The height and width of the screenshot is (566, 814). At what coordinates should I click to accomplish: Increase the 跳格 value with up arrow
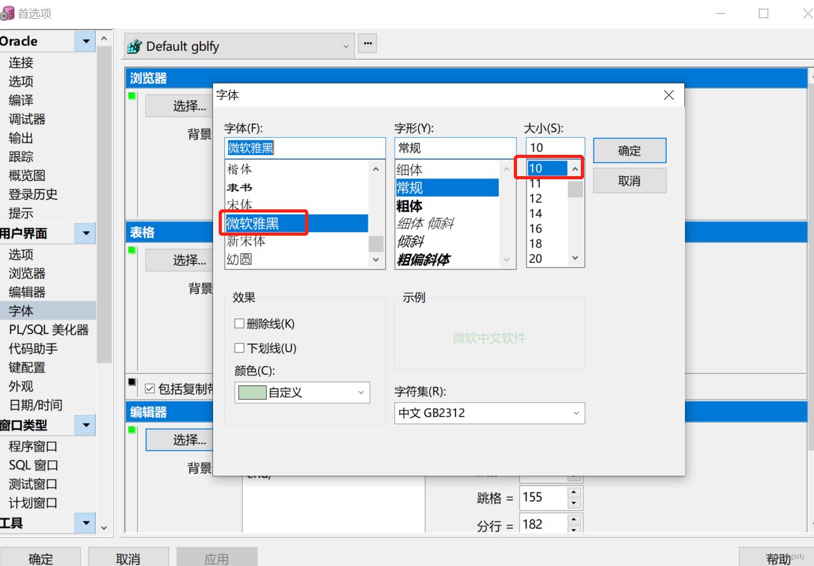[574, 492]
